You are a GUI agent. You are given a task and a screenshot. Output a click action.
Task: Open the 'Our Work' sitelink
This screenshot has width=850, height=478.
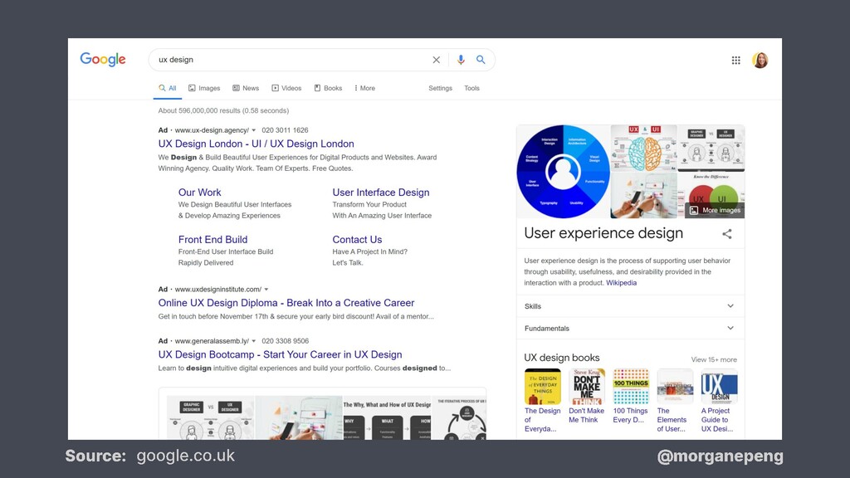pyautogui.click(x=199, y=193)
